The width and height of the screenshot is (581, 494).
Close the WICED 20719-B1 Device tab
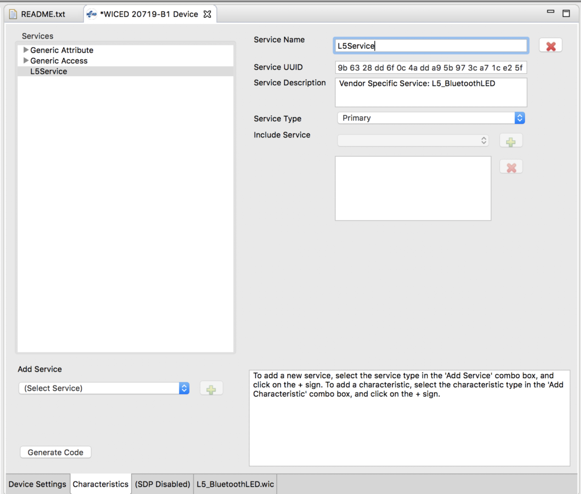pyautogui.click(x=208, y=14)
